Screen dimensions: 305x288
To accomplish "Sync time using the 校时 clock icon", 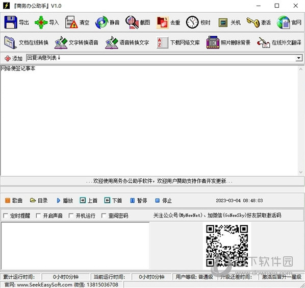I will tap(192, 22).
